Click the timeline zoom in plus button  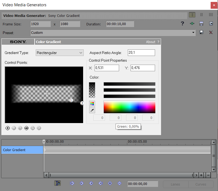[201, 175]
